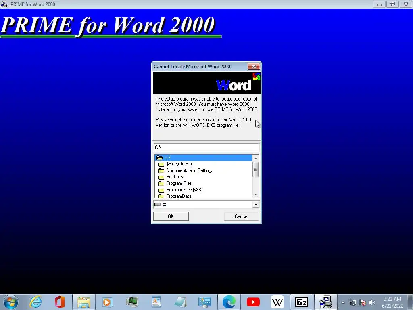Image resolution: width=413 pixels, height=310 pixels.
Task: Open the WordPad document taskbar icon
Action: click(156, 302)
